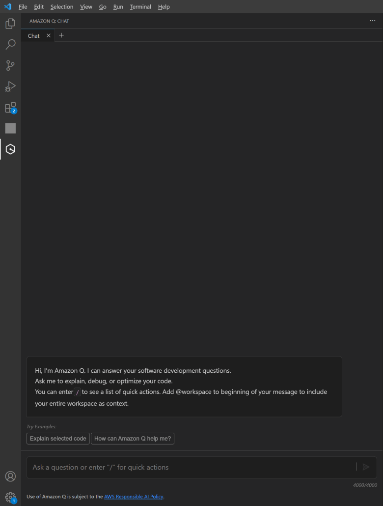Image resolution: width=383 pixels, height=506 pixels.
Task: Open the Selection menu
Action: click(x=62, y=7)
